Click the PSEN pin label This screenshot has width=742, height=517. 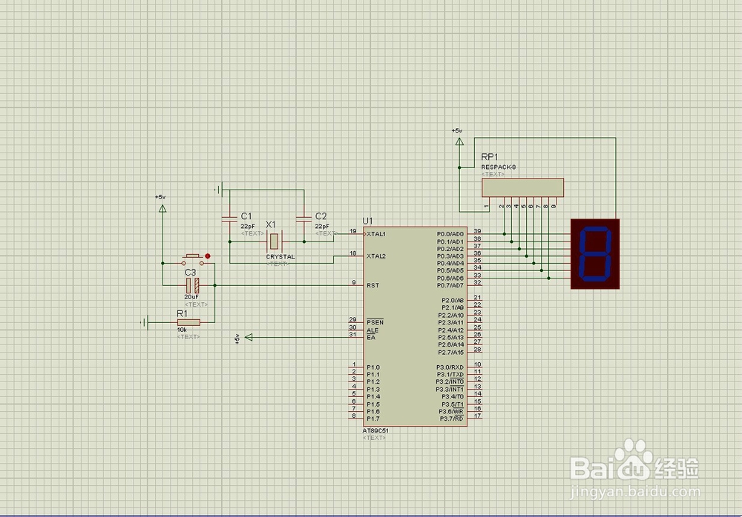pos(375,322)
